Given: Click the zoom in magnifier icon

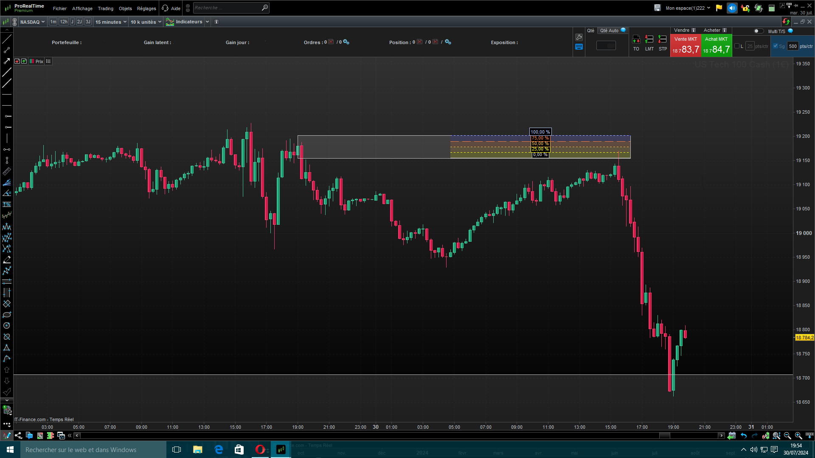Looking at the screenshot, I should [x=798, y=436].
